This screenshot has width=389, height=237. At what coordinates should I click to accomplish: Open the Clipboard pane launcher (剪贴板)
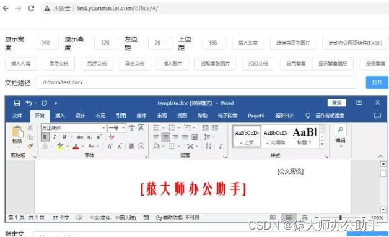[x=35, y=156]
